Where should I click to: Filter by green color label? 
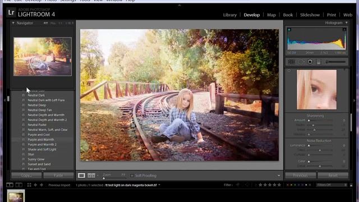pyautogui.click(x=295, y=185)
